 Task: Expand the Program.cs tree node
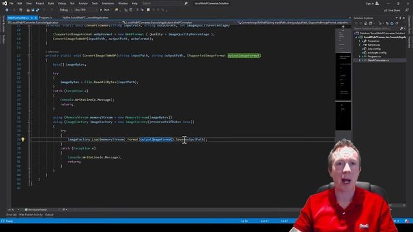(360, 57)
